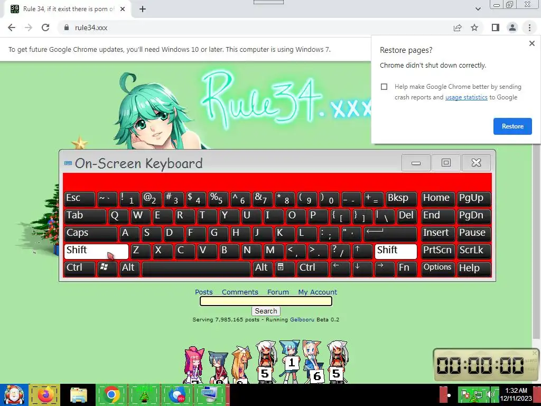Toggle Caps key on On-Screen Keyboard

[91, 234]
